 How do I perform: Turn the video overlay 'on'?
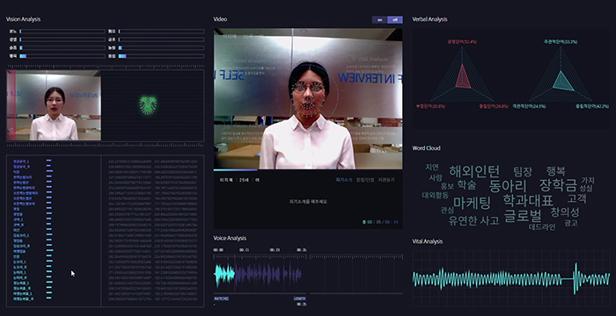[x=379, y=19]
